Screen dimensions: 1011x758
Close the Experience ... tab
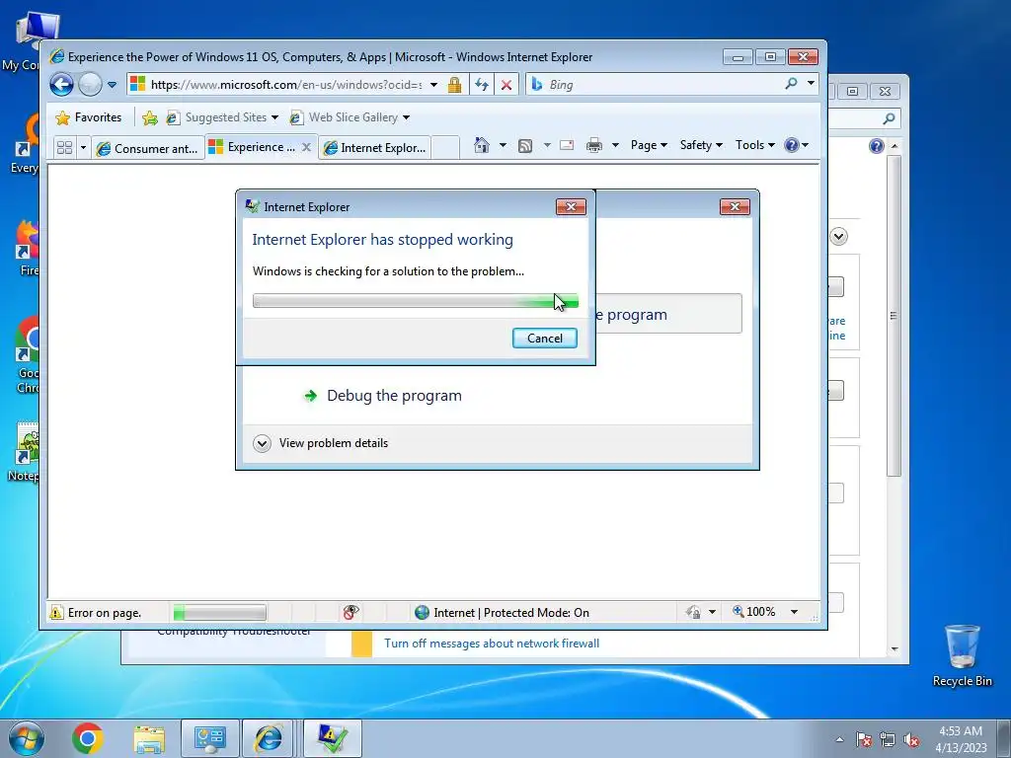point(307,147)
